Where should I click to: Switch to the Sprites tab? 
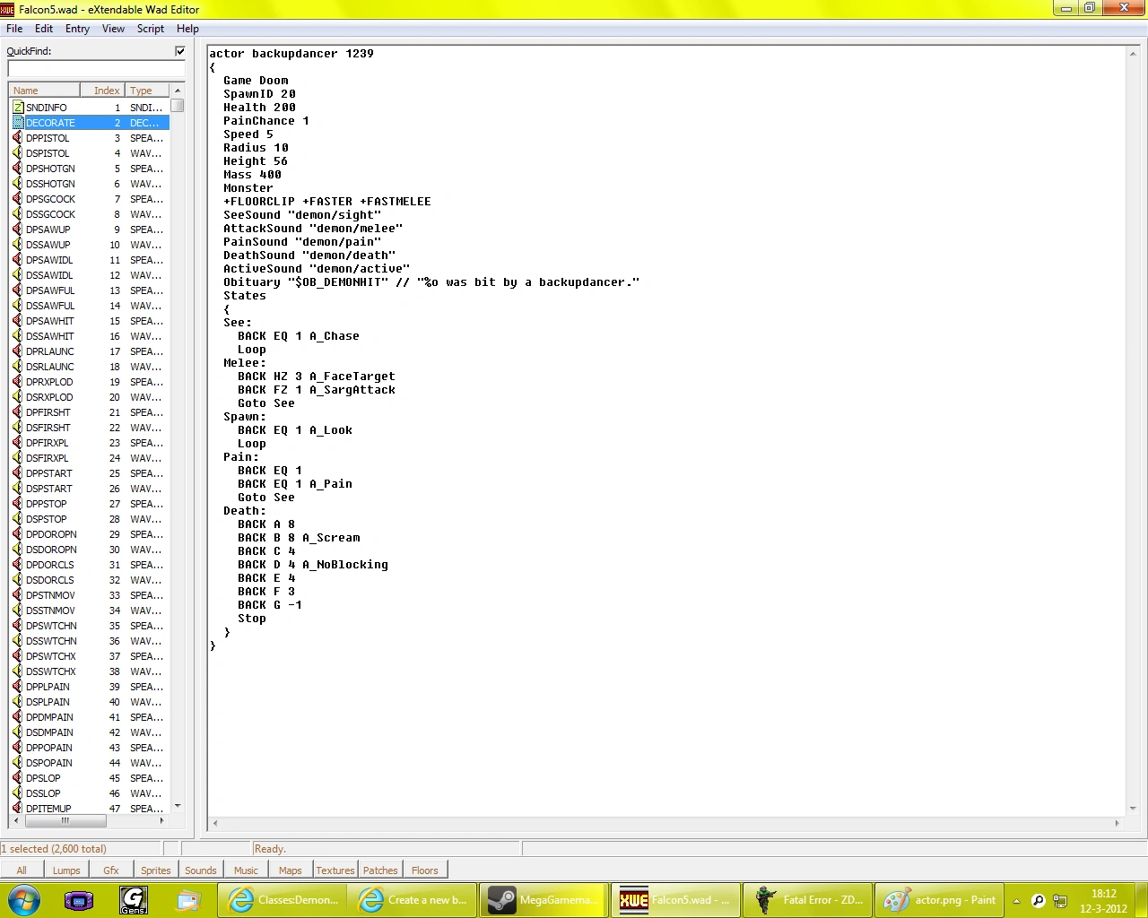(x=156, y=870)
